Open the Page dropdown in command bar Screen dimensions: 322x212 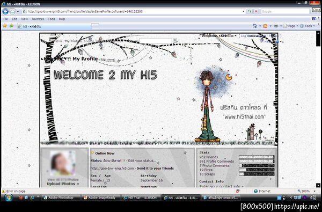point(291,26)
